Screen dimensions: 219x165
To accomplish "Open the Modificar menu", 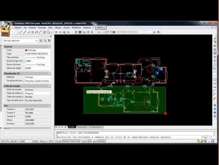I will pos(76,28).
